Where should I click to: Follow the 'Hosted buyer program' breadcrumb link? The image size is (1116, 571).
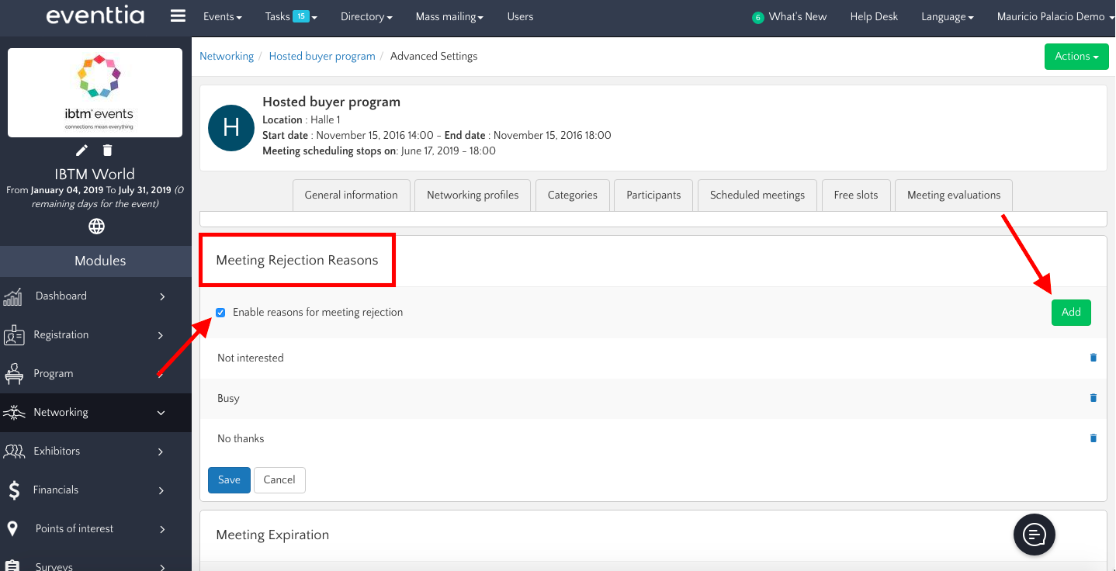(x=322, y=57)
